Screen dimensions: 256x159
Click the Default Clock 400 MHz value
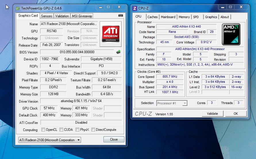tap(49, 115)
